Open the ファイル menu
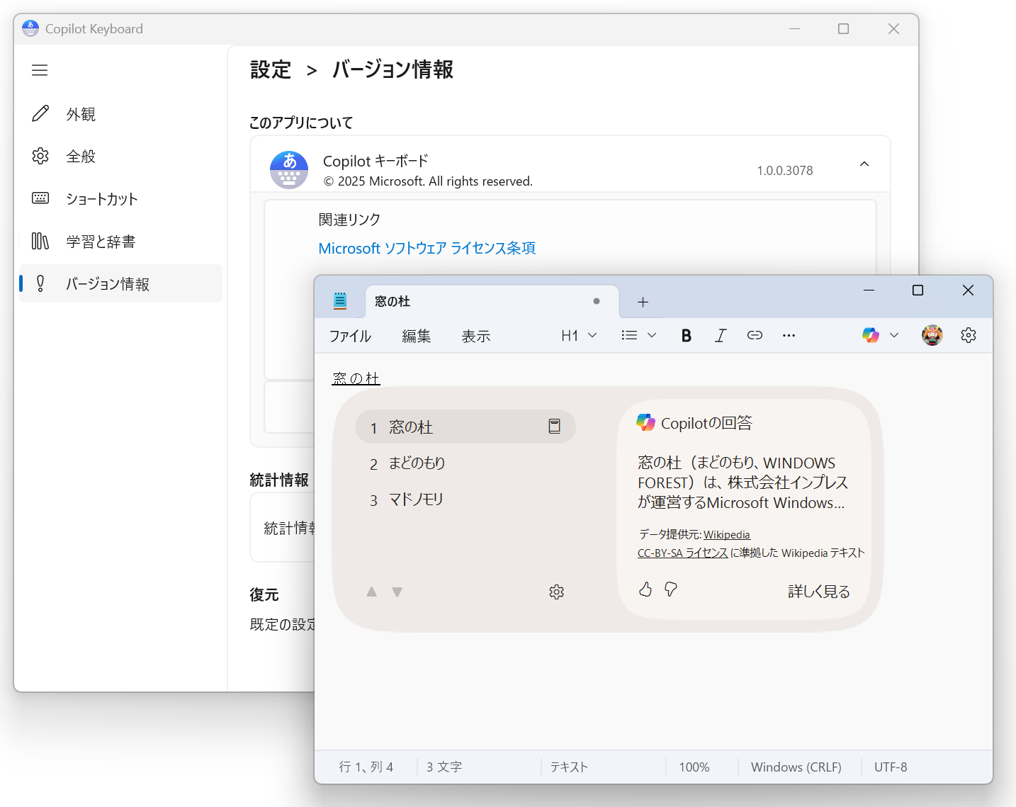This screenshot has width=1016, height=807. [349, 336]
